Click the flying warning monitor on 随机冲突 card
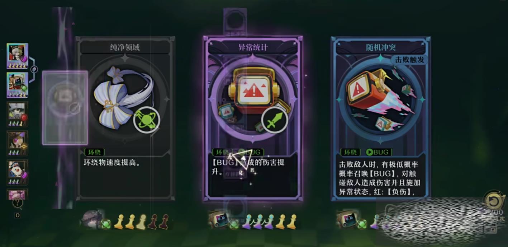The height and width of the screenshot is (247, 508). (x=373, y=93)
